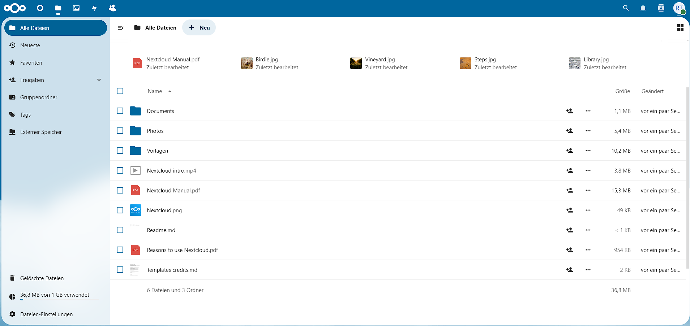Tick the select-all files checkbox
Image resolution: width=690 pixels, height=326 pixels.
tap(120, 91)
